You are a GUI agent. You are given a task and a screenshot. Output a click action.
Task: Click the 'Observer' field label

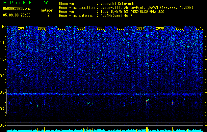click(67, 4)
